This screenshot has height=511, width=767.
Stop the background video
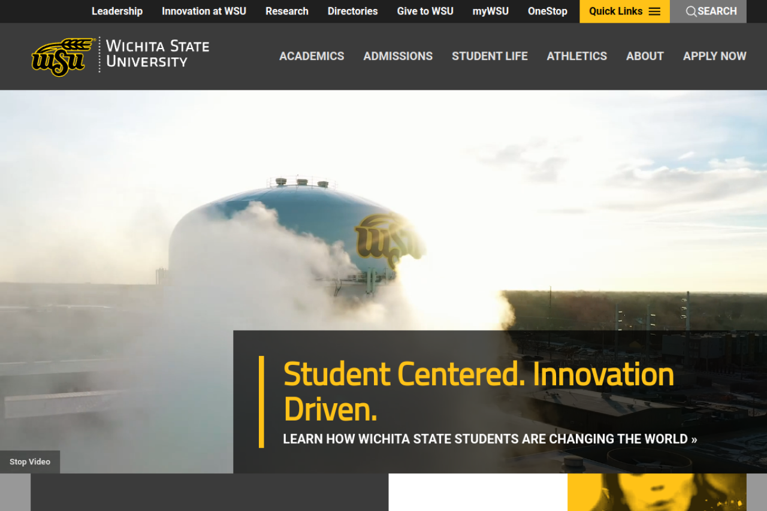tap(30, 462)
